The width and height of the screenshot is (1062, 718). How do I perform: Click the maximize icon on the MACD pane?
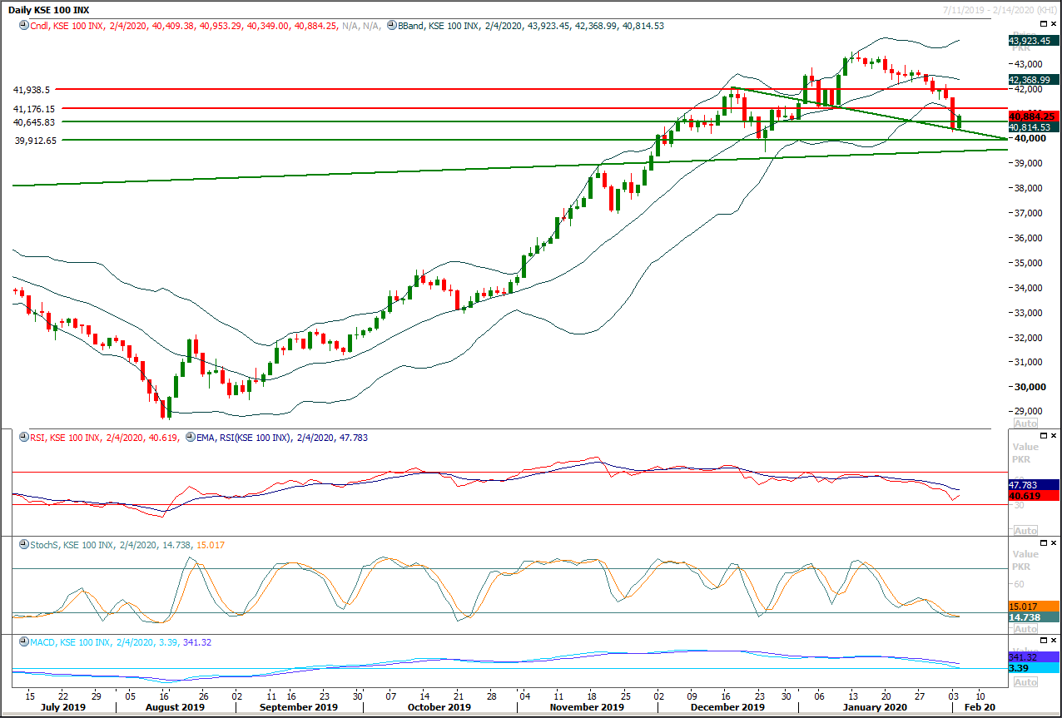[1043, 640]
